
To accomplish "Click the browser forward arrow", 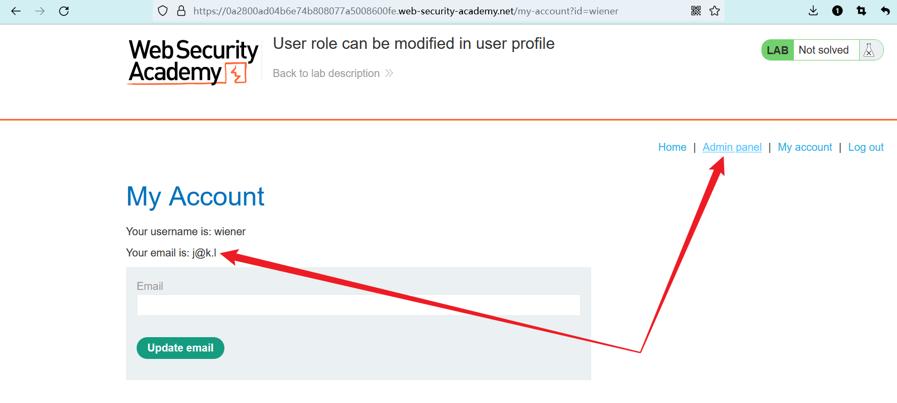I will coord(40,11).
